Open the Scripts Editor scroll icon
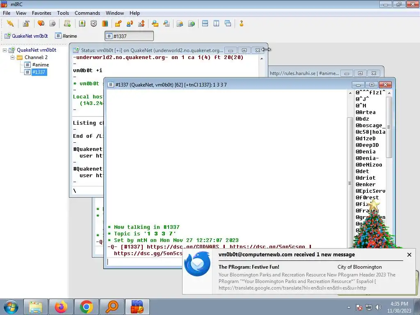 click(x=67, y=23)
